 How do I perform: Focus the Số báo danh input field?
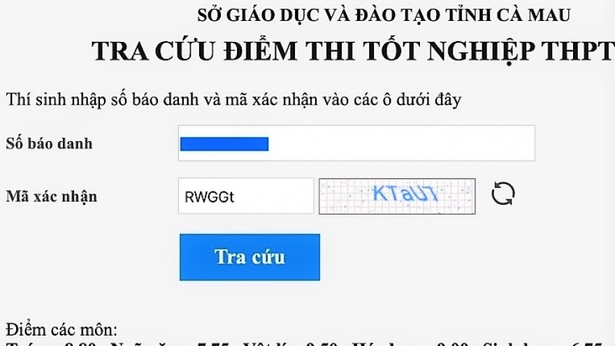(x=356, y=143)
